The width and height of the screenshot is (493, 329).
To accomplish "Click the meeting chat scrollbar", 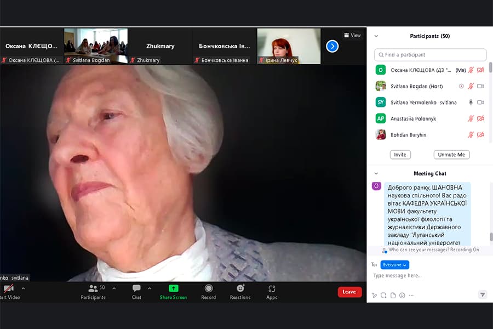I will click(491, 237).
